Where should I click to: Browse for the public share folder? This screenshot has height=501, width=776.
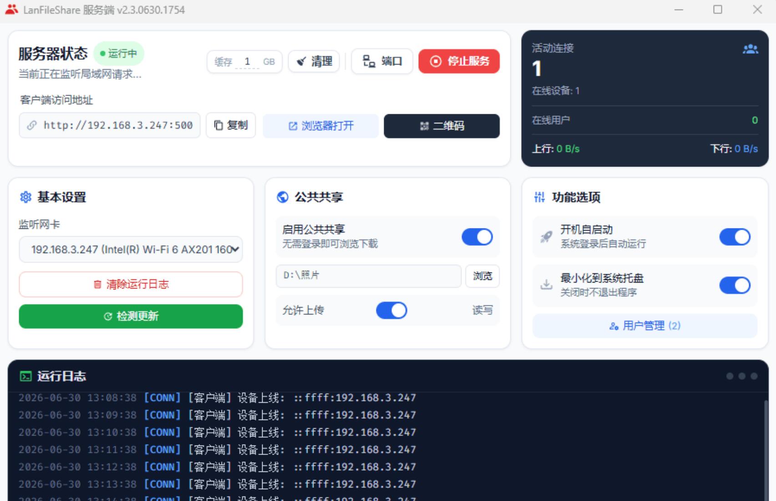tap(482, 276)
